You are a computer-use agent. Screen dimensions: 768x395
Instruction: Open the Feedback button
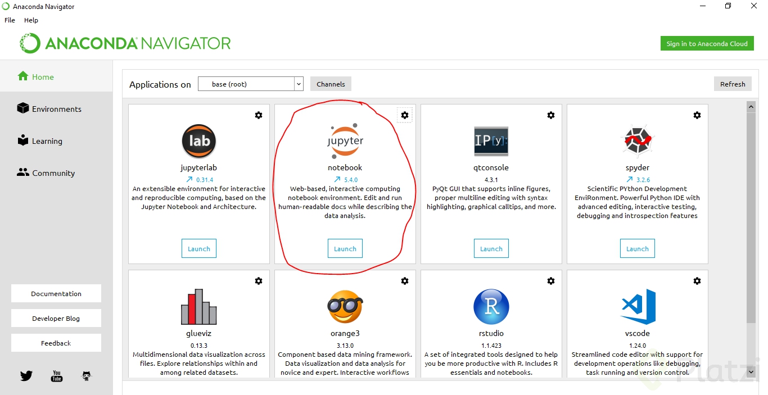(56, 343)
